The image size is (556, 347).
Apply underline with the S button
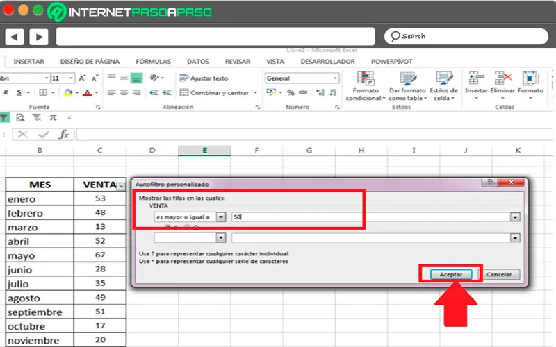point(19,92)
